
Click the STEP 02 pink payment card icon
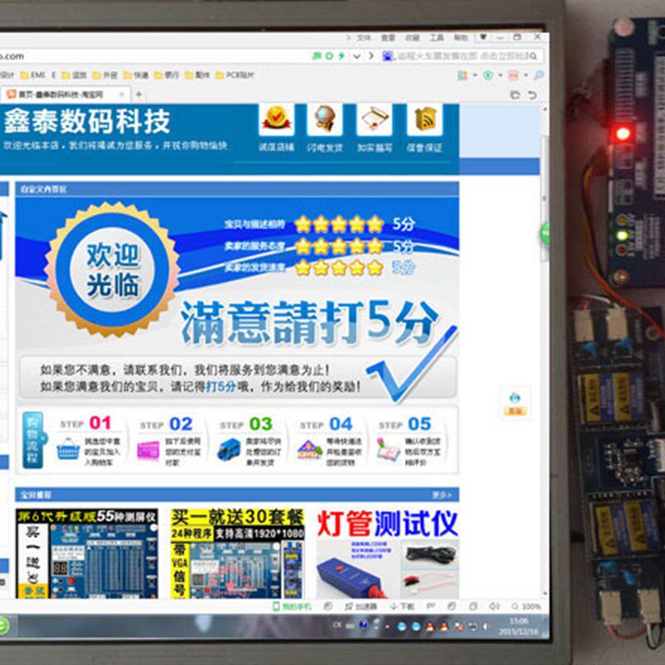(149, 450)
